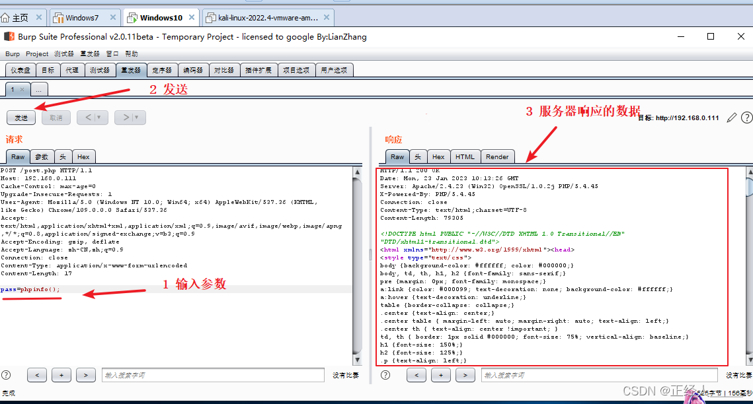The width and height of the screenshot is (753, 404).
Task: Switch to the kali-linux VM tab
Action: [x=268, y=18]
